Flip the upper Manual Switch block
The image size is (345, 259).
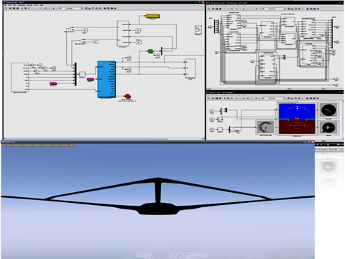tap(70, 29)
